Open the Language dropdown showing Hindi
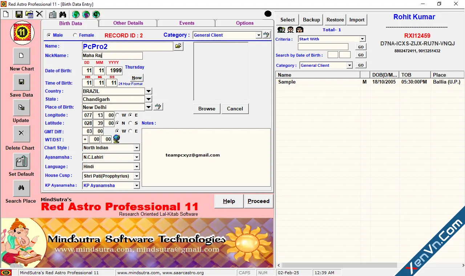Image resolution: width=465 pixels, height=276 pixels. point(137,167)
